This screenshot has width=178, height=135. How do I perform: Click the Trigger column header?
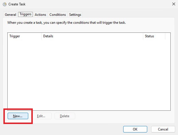click(x=24, y=36)
